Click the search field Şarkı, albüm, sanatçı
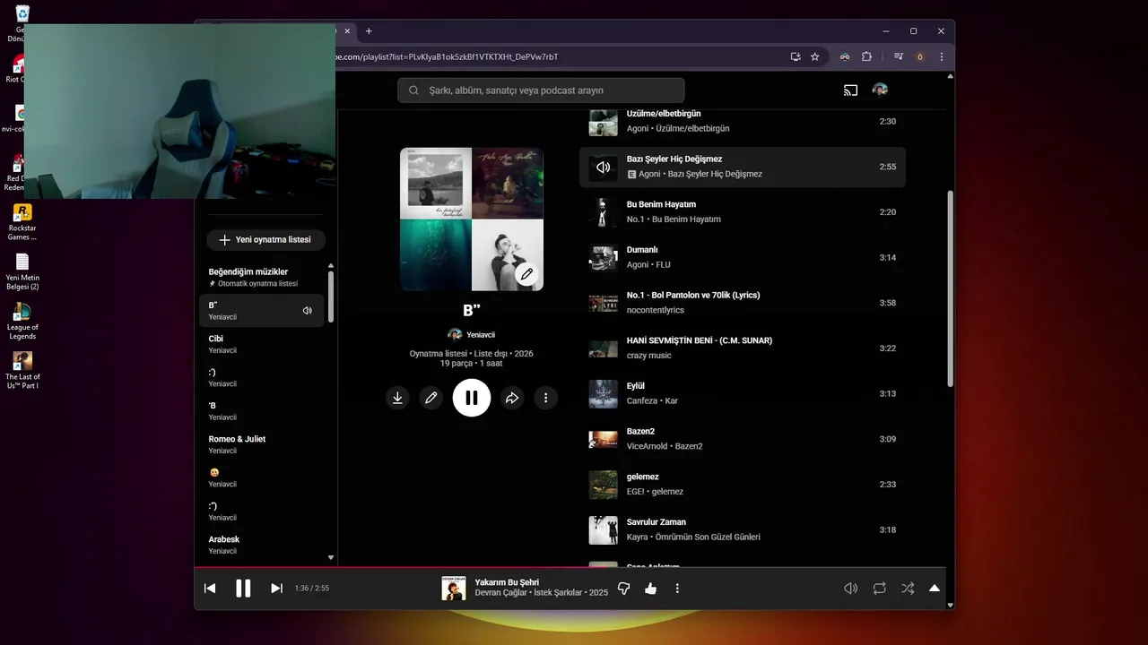1148x645 pixels. [x=541, y=90]
